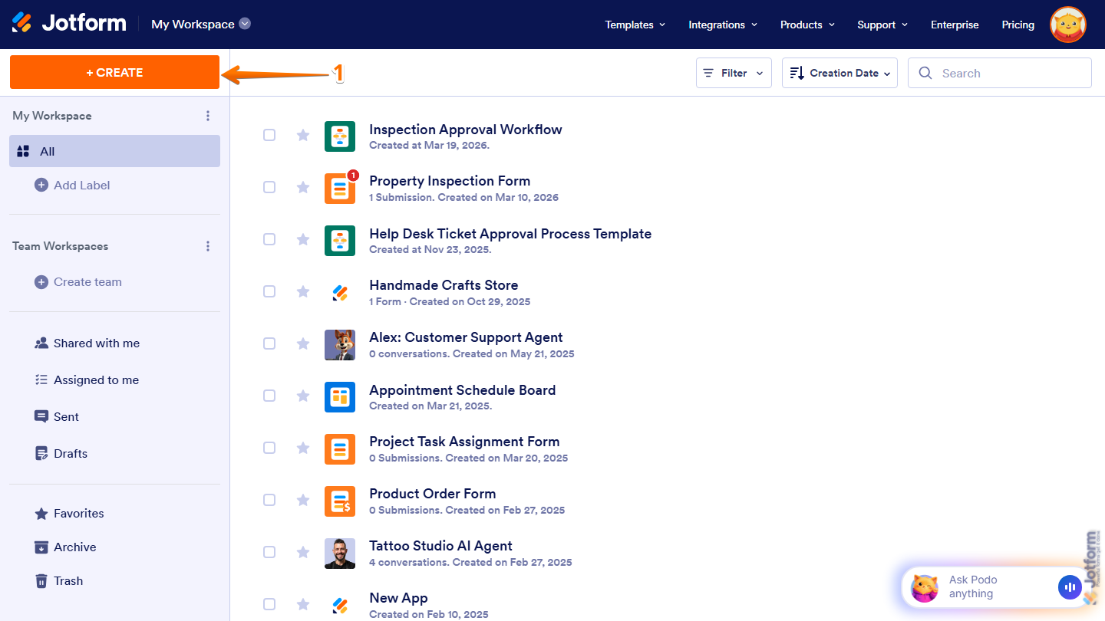This screenshot has width=1105, height=621.
Task: Open the Creation Date sort dropdown
Action: tap(839, 72)
